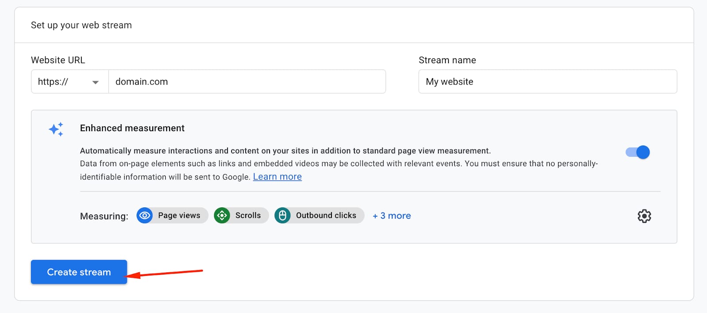Open the https:// protocol dropdown

click(69, 82)
